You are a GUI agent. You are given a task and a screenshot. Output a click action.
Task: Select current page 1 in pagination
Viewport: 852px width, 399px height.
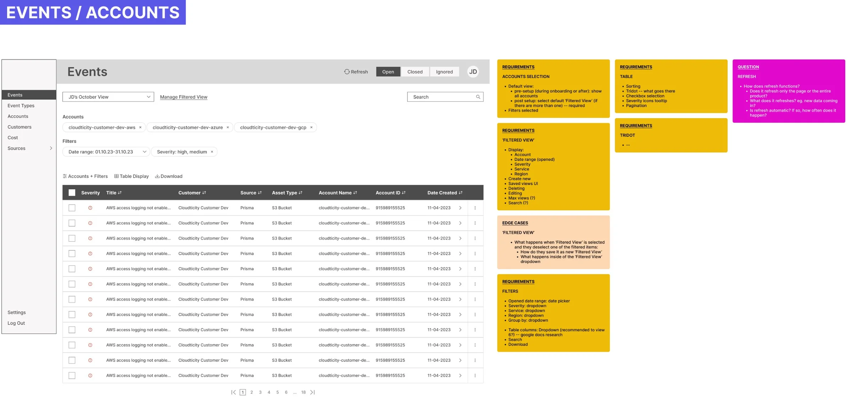click(243, 392)
